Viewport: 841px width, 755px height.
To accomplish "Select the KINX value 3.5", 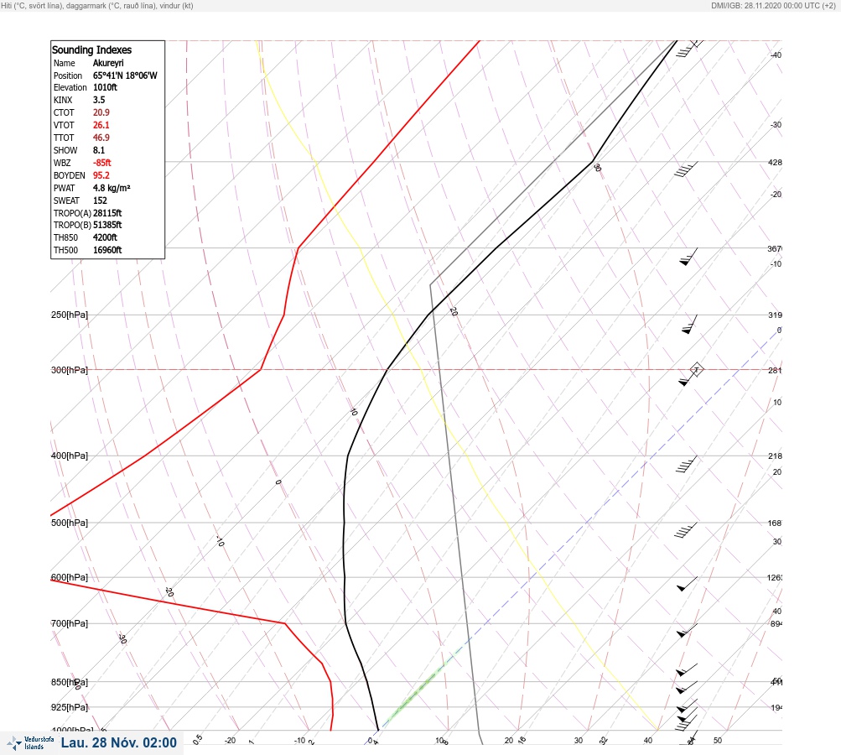I will (99, 100).
